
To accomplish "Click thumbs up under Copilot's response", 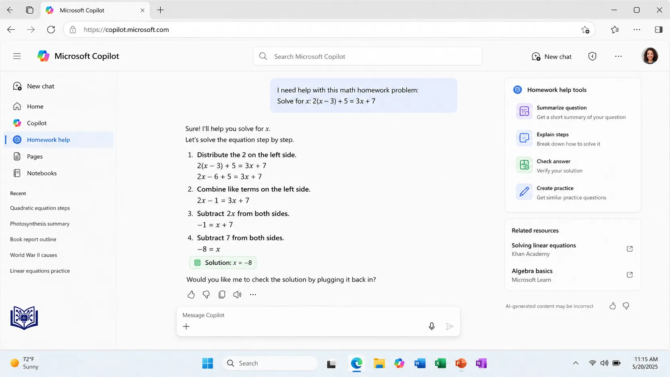I will (191, 294).
